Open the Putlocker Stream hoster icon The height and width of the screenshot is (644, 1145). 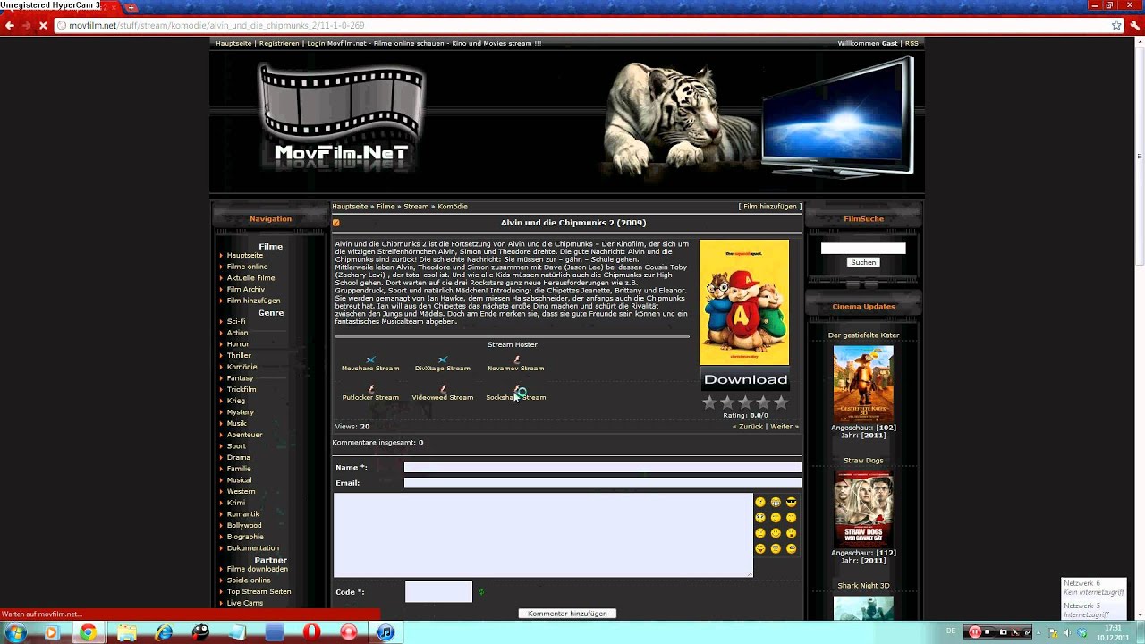pyautogui.click(x=370, y=389)
